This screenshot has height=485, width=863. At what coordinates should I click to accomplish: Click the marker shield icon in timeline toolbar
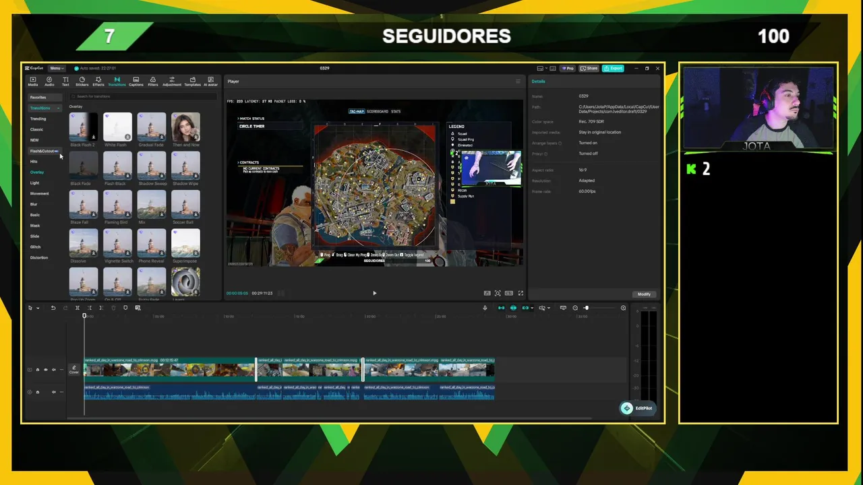[125, 308]
